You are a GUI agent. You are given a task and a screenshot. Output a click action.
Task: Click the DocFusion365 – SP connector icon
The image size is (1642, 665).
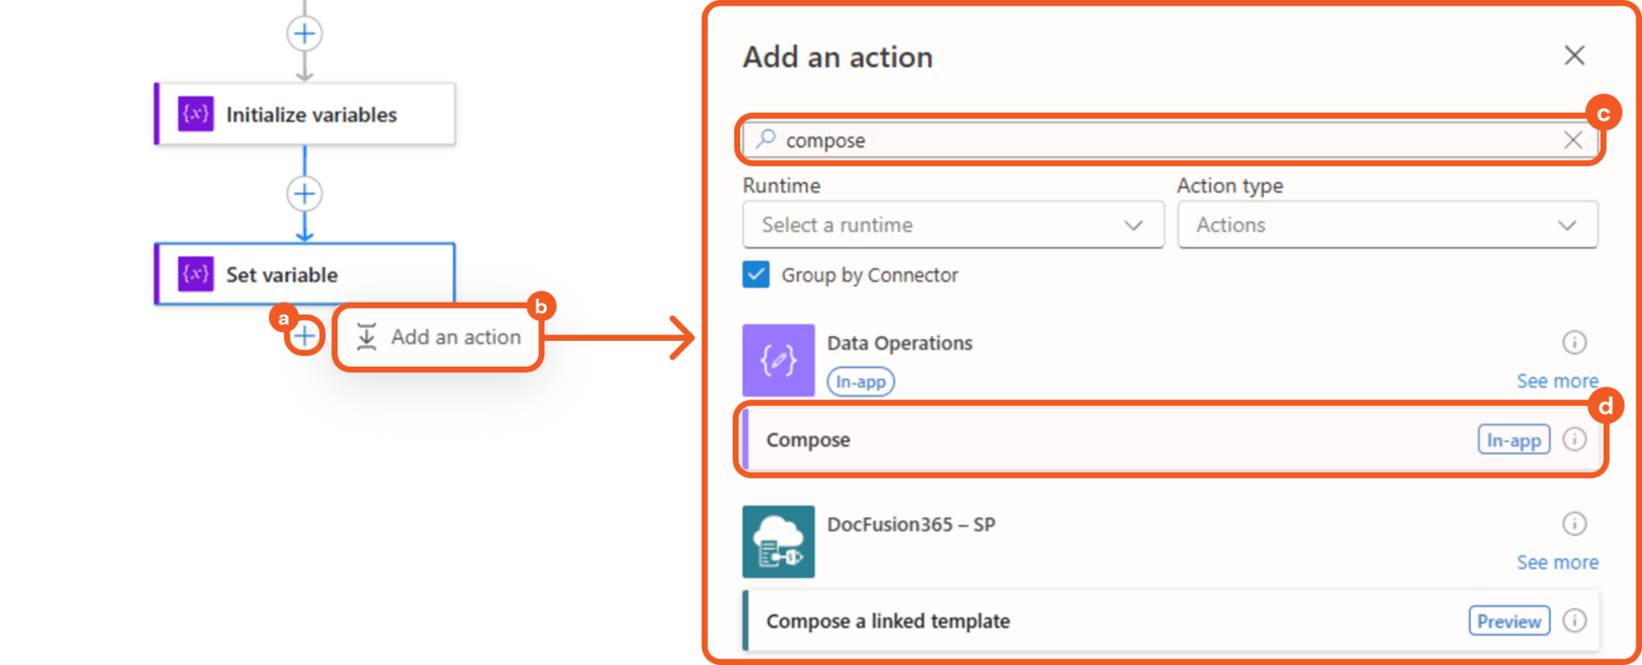coord(778,541)
